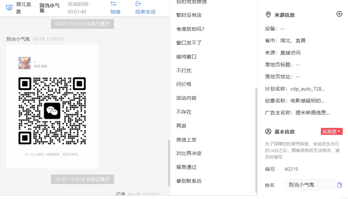Image resolution: width=348 pixels, height=199 pixels.
Task: Click the 编号 value 40219
Action: point(291,169)
